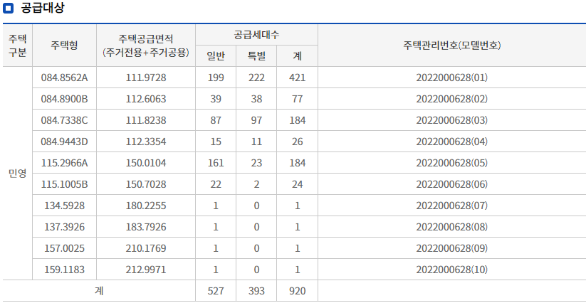Click management number 2022000628(04)
Viewport: 586px width, 303px height.
[452, 142]
